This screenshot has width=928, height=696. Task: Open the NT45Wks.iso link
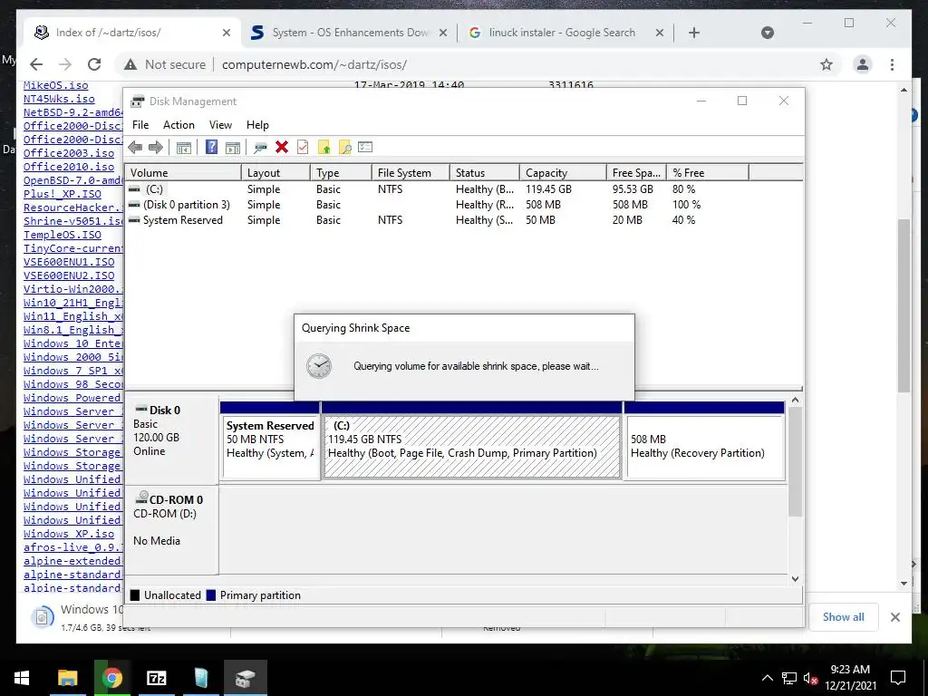(x=59, y=99)
